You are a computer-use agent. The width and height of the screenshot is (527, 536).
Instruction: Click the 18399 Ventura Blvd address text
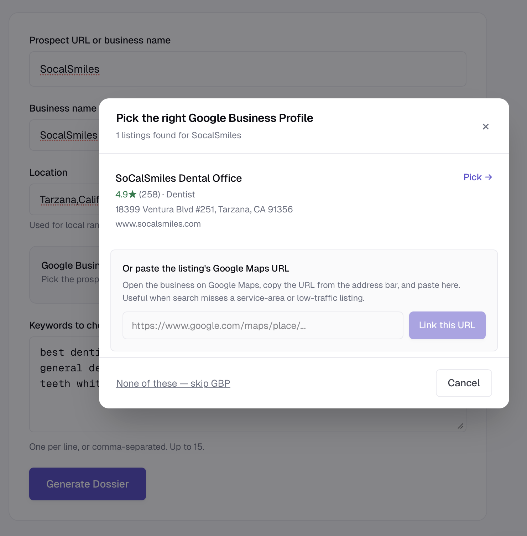204,209
